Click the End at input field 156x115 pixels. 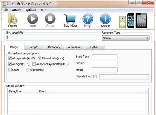tap(105, 63)
